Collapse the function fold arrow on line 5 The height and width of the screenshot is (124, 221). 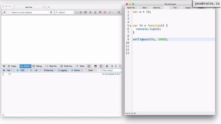pos(131,26)
